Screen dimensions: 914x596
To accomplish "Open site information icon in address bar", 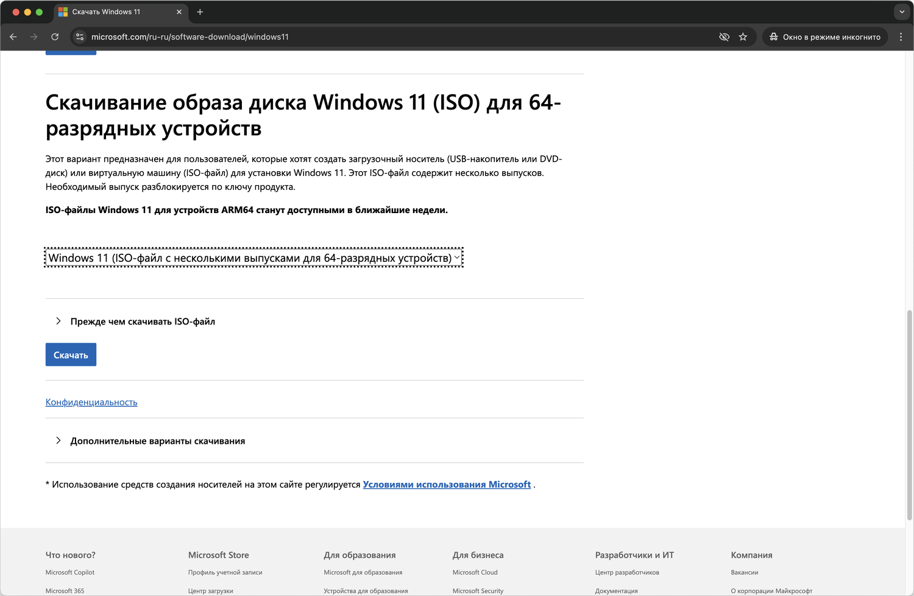I will 80,37.
